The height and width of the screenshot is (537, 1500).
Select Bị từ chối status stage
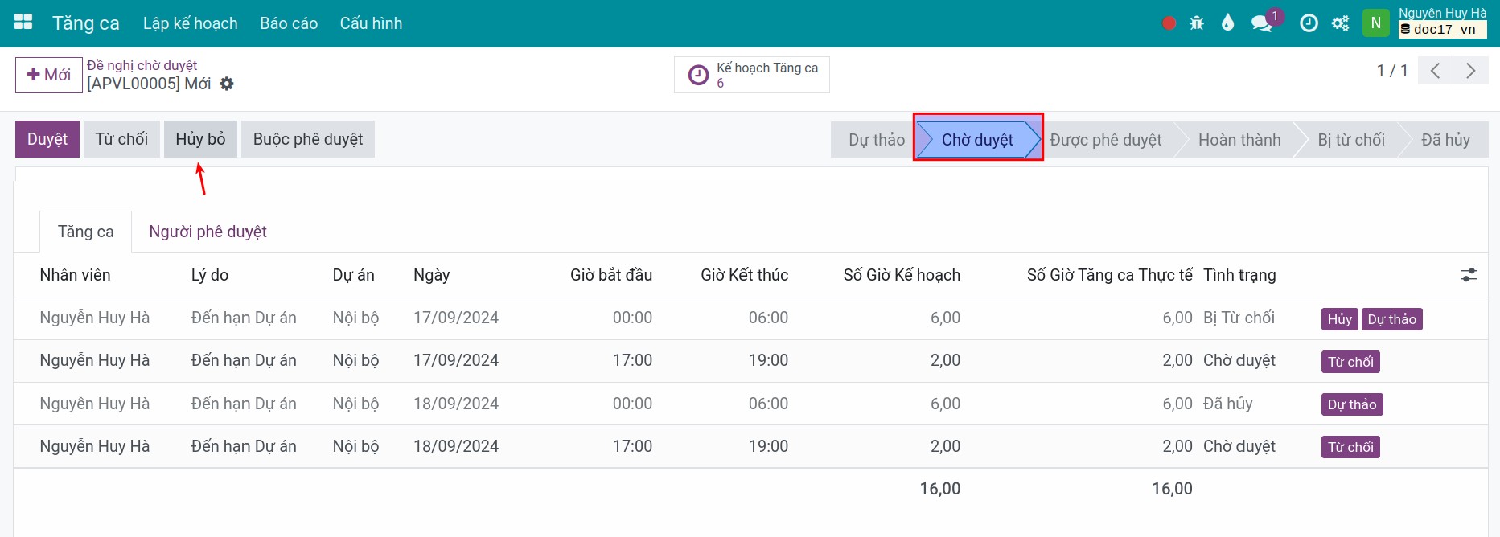(1351, 140)
